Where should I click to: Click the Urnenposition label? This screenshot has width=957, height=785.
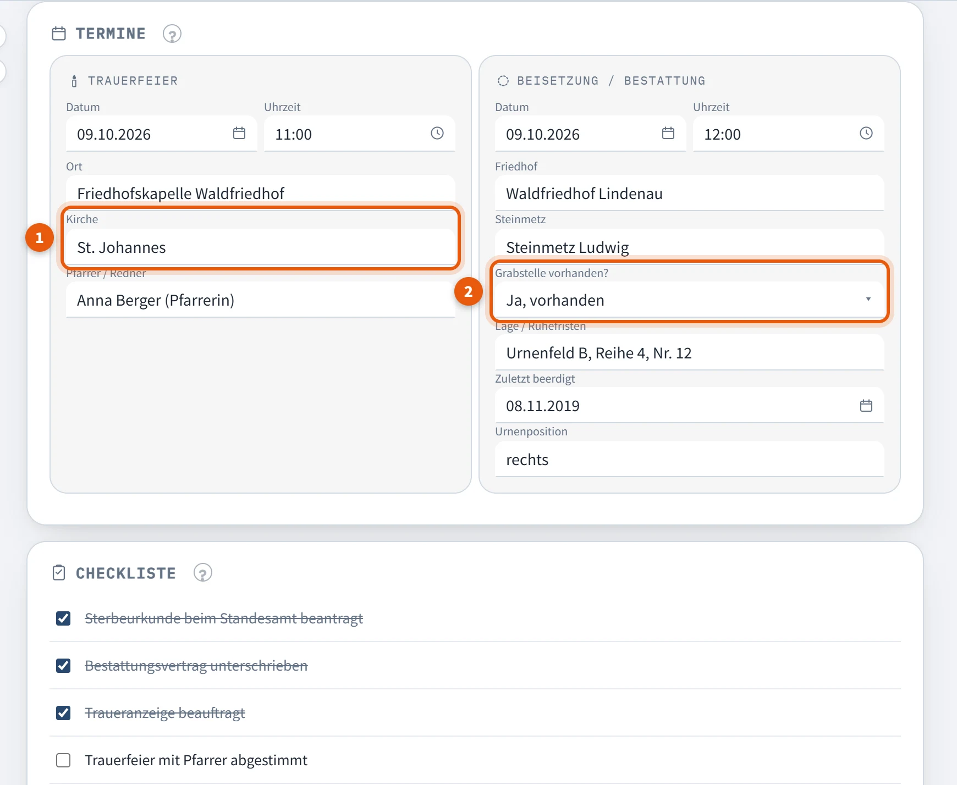[531, 432]
